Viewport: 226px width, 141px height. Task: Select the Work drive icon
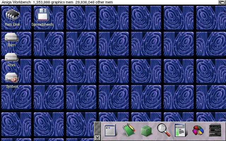pyautogui.click(x=11, y=57)
